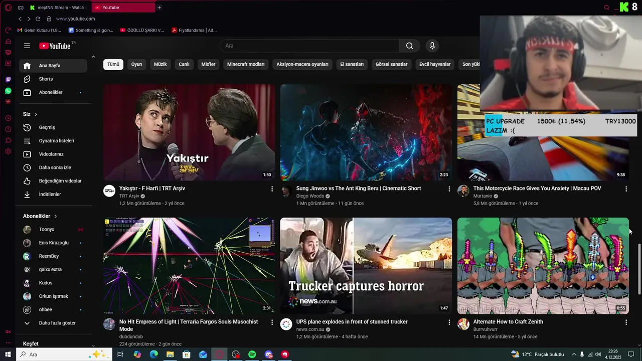Viewport: 642px width, 361px height.
Task: Expand the Siz section chevron
Action: point(36,114)
